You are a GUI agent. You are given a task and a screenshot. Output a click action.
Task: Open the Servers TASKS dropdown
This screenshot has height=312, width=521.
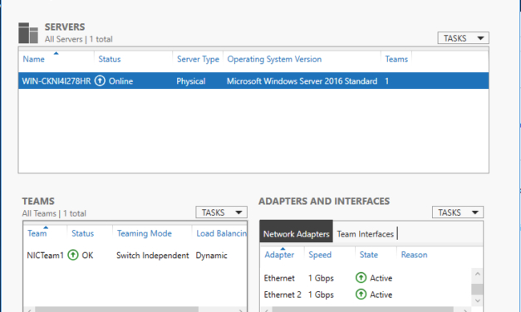463,38
